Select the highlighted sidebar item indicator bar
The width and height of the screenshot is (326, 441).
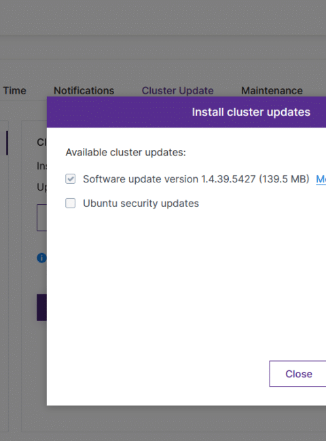[x=7, y=143]
